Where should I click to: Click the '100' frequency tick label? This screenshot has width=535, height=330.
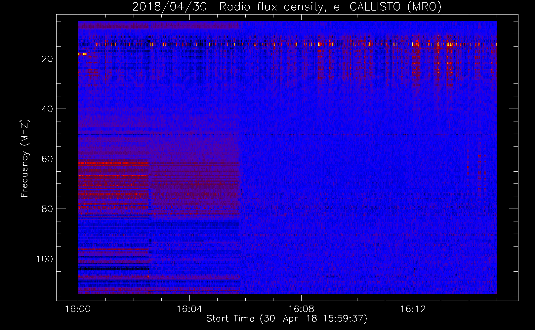click(45, 259)
